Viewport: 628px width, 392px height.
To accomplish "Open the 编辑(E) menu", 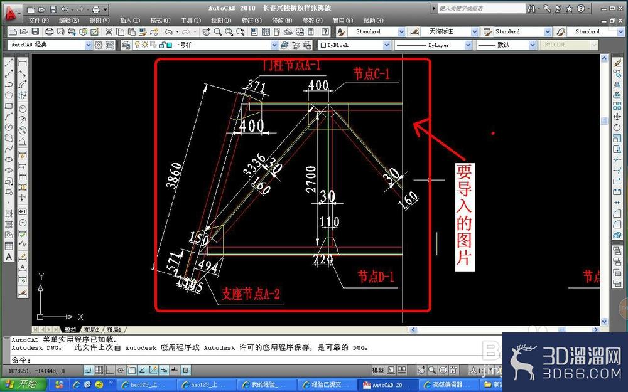I will click(69, 21).
